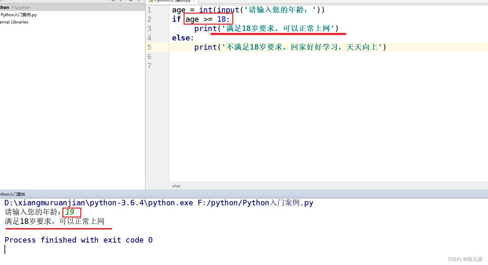Click line number 2 in the editor gutter
488x265 pixels.
[x=149, y=19]
